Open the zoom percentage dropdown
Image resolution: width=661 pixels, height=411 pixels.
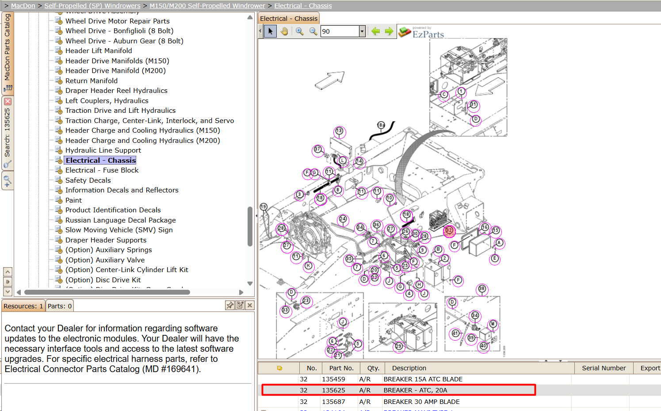pyautogui.click(x=362, y=31)
